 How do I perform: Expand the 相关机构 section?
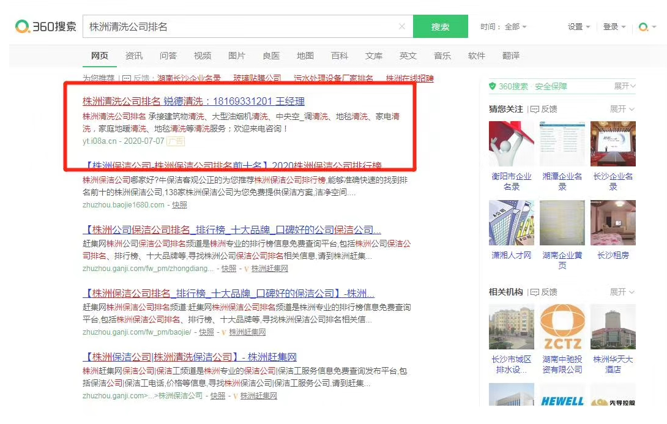(622, 292)
